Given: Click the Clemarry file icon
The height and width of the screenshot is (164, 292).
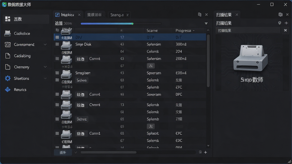Looking at the screenshot, I should tap(8, 67).
